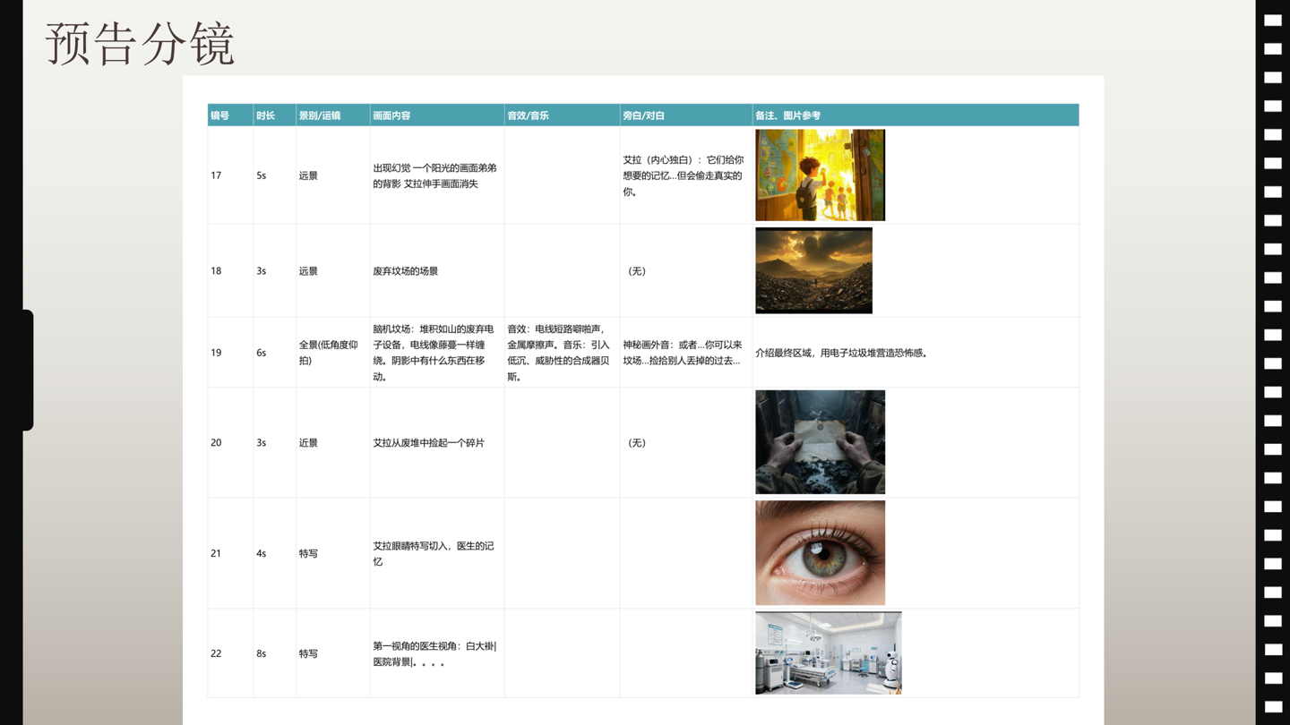Open the hospital room reference image
The width and height of the screenshot is (1290, 725).
(x=829, y=653)
